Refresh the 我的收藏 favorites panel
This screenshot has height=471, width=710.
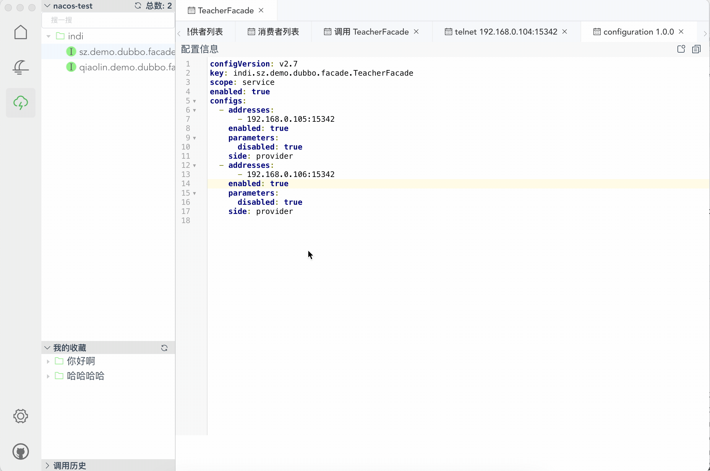click(164, 348)
